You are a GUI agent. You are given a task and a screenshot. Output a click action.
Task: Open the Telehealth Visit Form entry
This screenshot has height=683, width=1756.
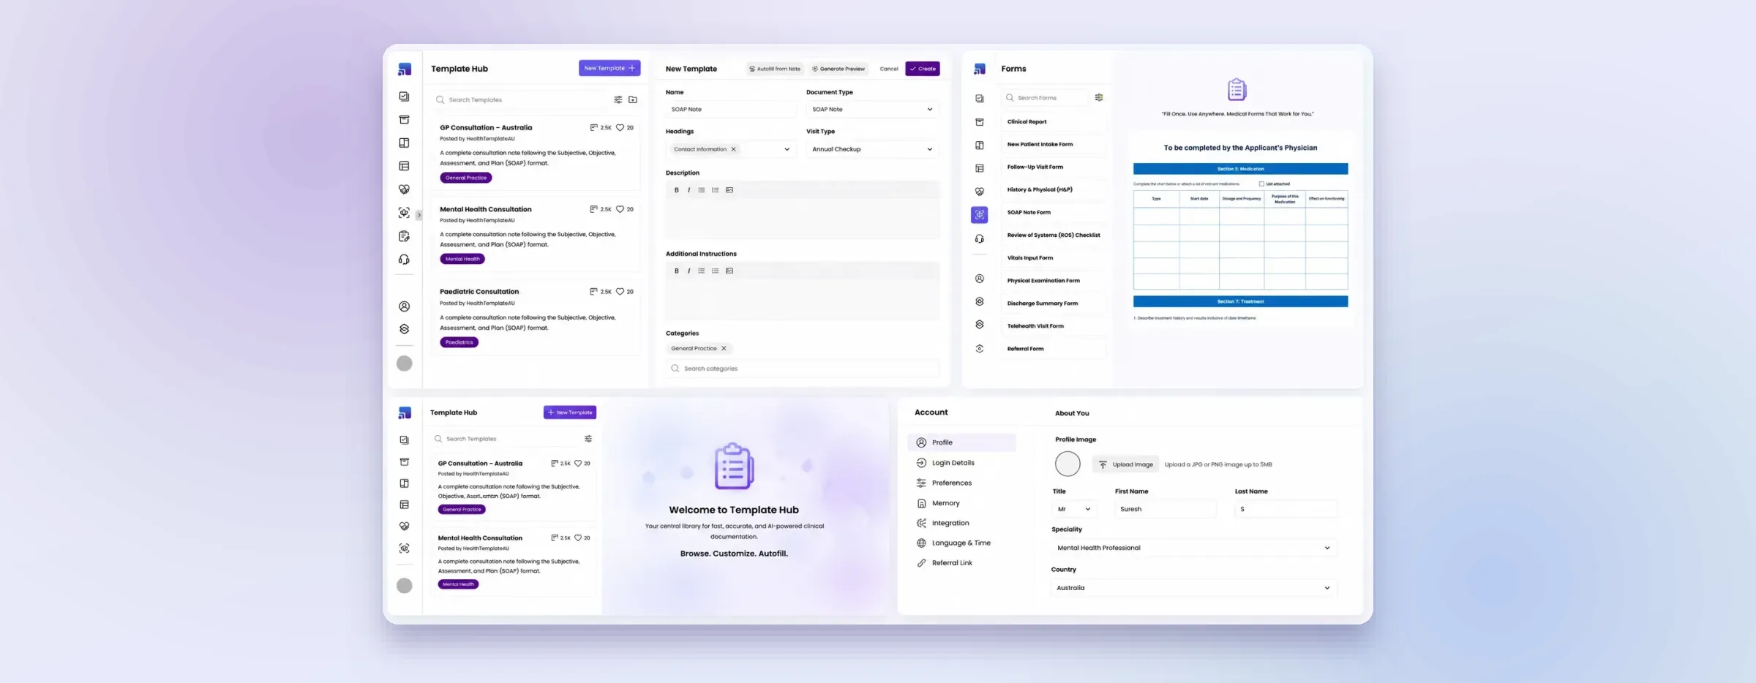click(1052, 326)
